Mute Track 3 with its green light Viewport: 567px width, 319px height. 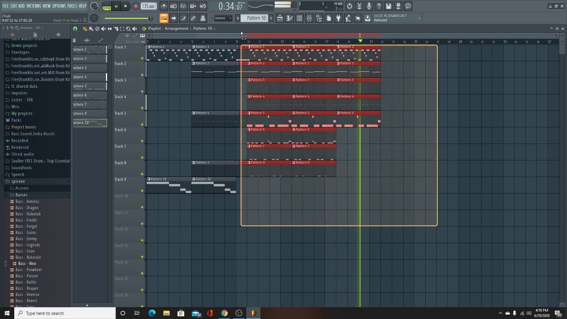142,92
